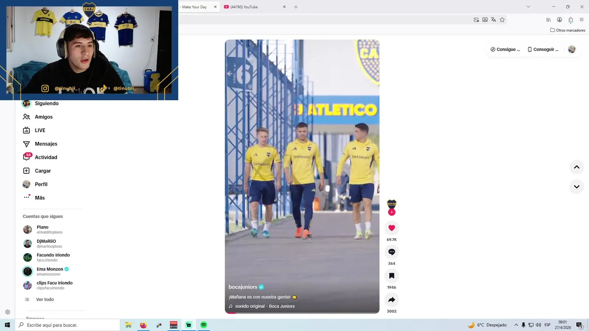The width and height of the screenshot is (589, 331).
Task: Open the clock showing 08:01
Action: pyautogui.click(x=563, y=325)
